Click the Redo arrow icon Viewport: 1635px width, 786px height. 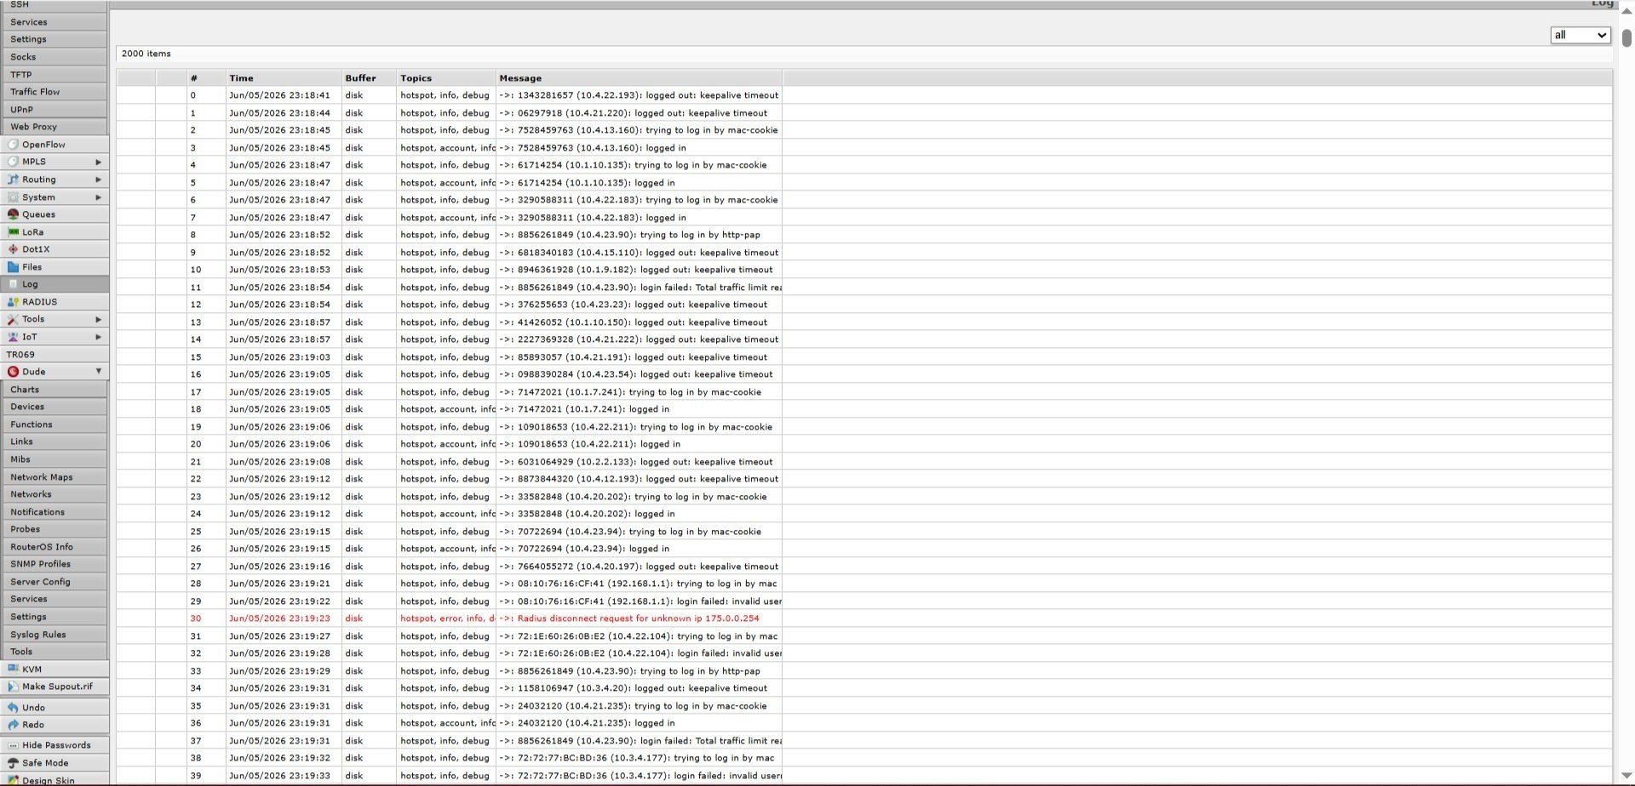point(13,725)
